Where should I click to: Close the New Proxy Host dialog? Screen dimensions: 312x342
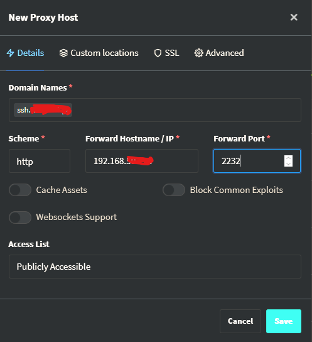[294, 17]
